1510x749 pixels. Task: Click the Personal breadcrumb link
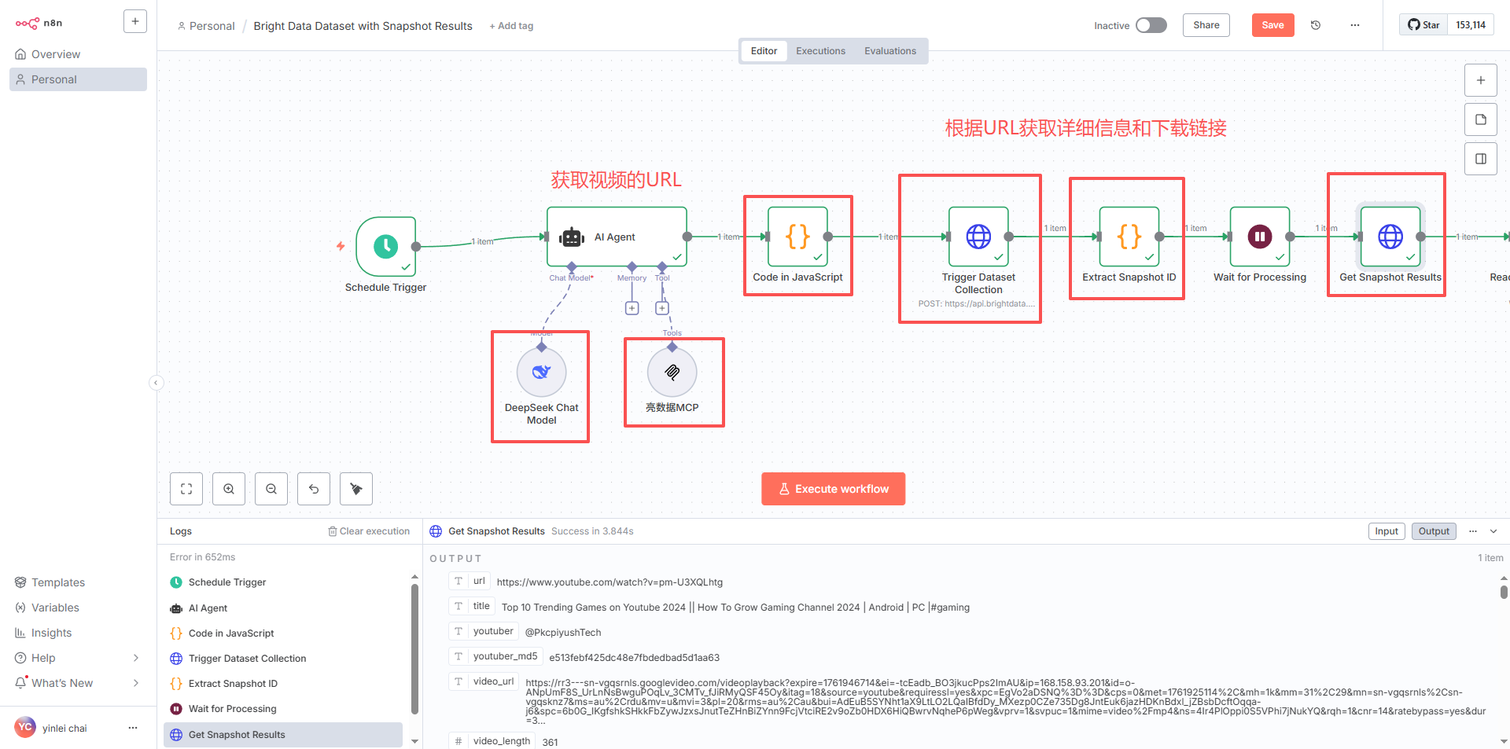(206, 26)
